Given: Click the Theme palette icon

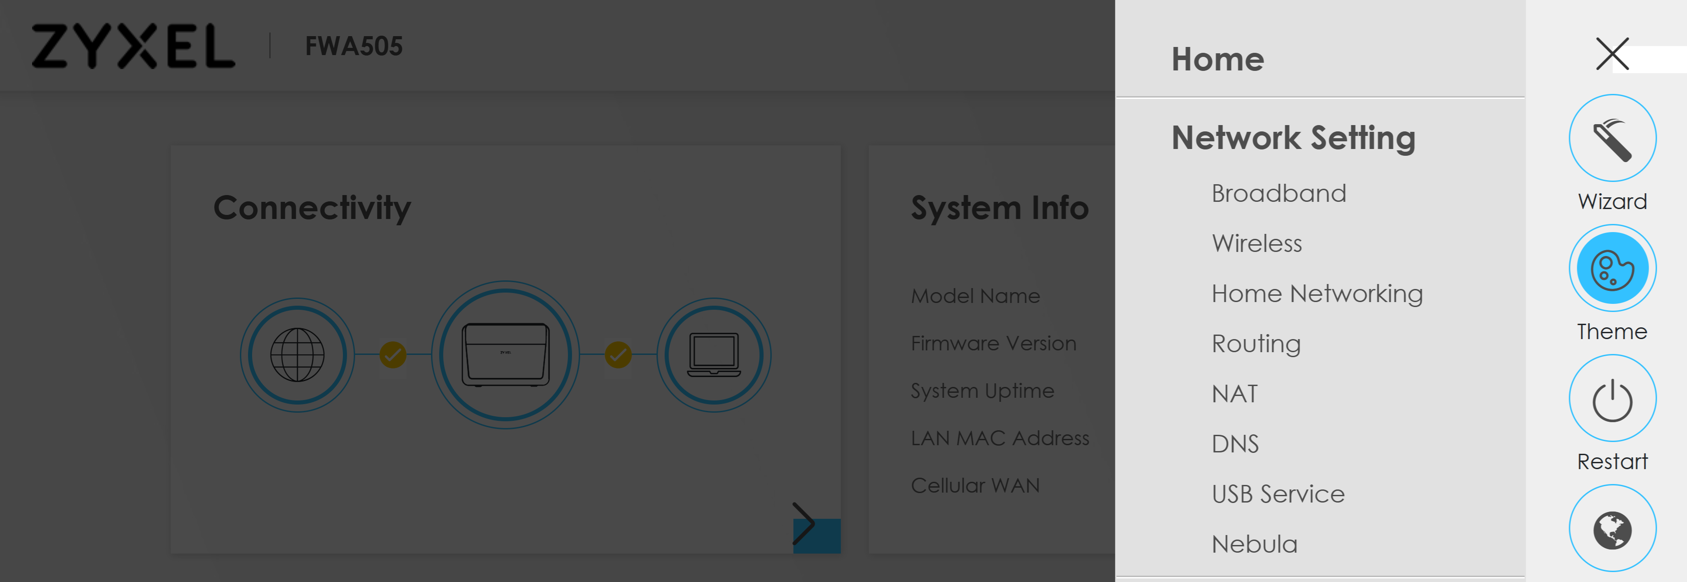Looking at the screenshot, I should pos(1612,268).
